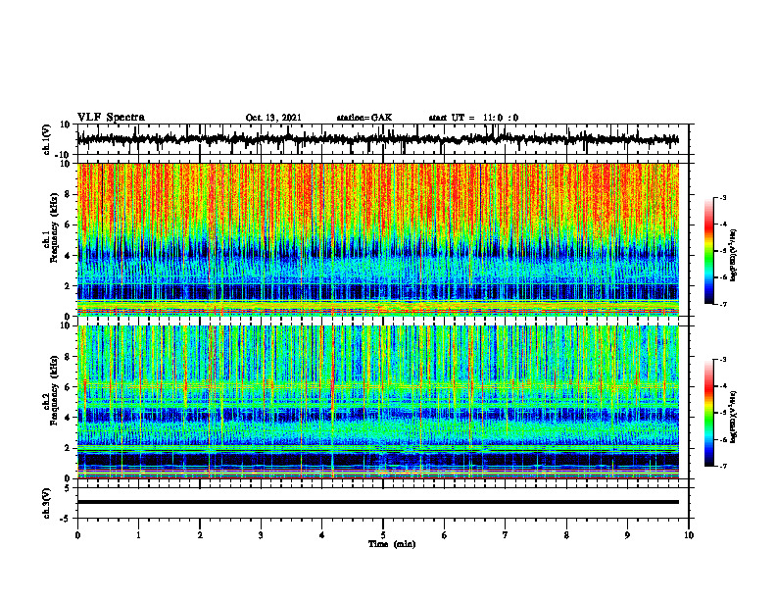Select the date label "Oct. 13, 2021"
The width and height of the screenshot is (776, 600).
point(273,118)
